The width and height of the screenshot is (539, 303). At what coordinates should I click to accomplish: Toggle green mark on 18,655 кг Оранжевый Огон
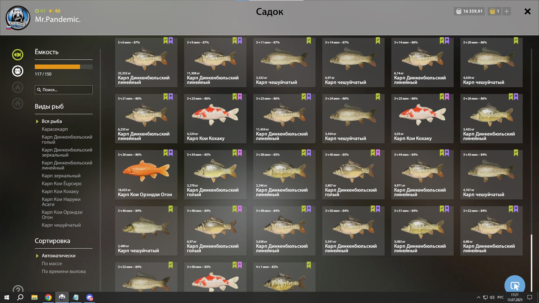click(x=166, y=153)
